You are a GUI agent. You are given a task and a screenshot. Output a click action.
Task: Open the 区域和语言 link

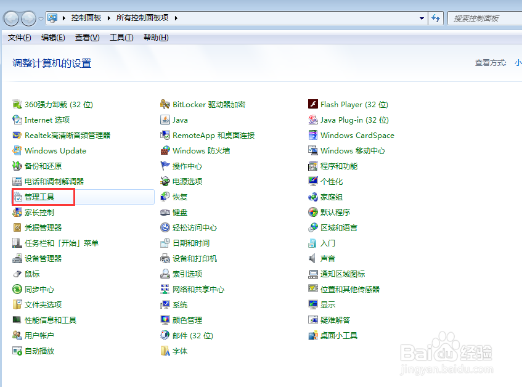(x=338, y=228)
